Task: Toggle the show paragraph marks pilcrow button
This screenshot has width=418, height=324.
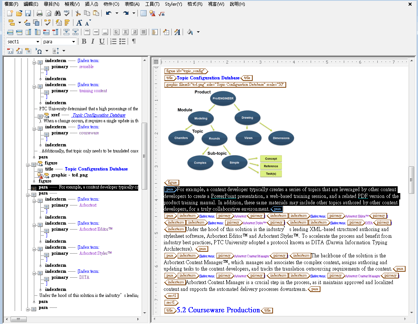Action: [x=134, y=41]
